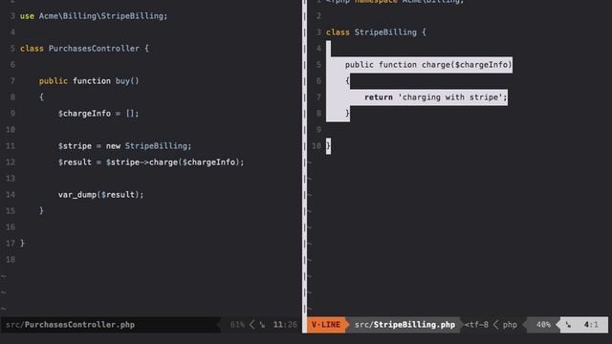Viewport: 612px width, 344px height.
Task: Click the line-number icon beside 11:26
Action: [262, 325]
